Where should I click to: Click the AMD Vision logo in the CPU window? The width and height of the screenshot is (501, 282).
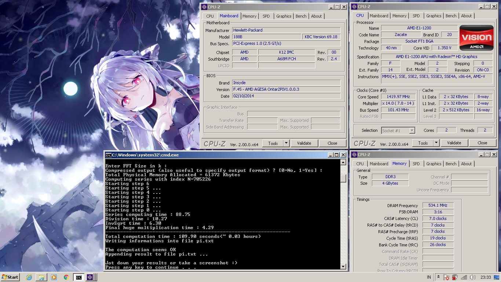(x=476, y=38)
